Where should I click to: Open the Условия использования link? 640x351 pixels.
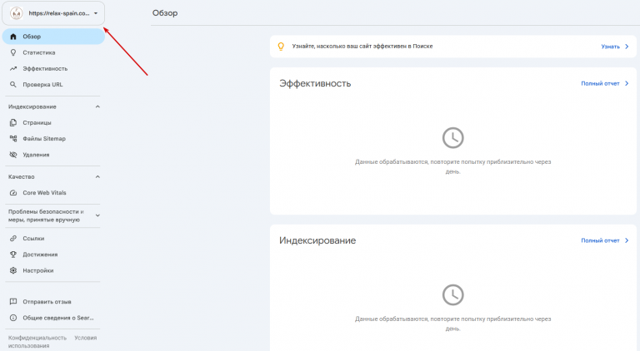(x=52, y=342)
